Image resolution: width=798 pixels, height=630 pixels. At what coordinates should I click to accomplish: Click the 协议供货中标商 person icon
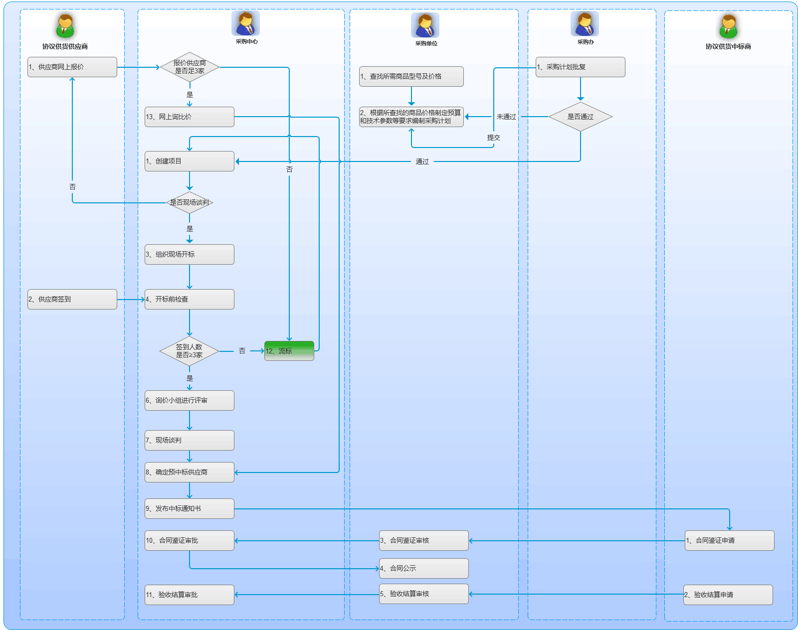[728, 26]
